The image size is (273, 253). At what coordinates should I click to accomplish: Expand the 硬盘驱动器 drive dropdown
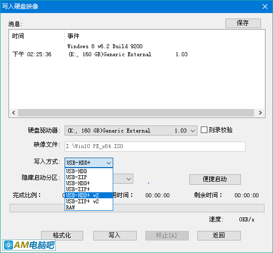131,131
